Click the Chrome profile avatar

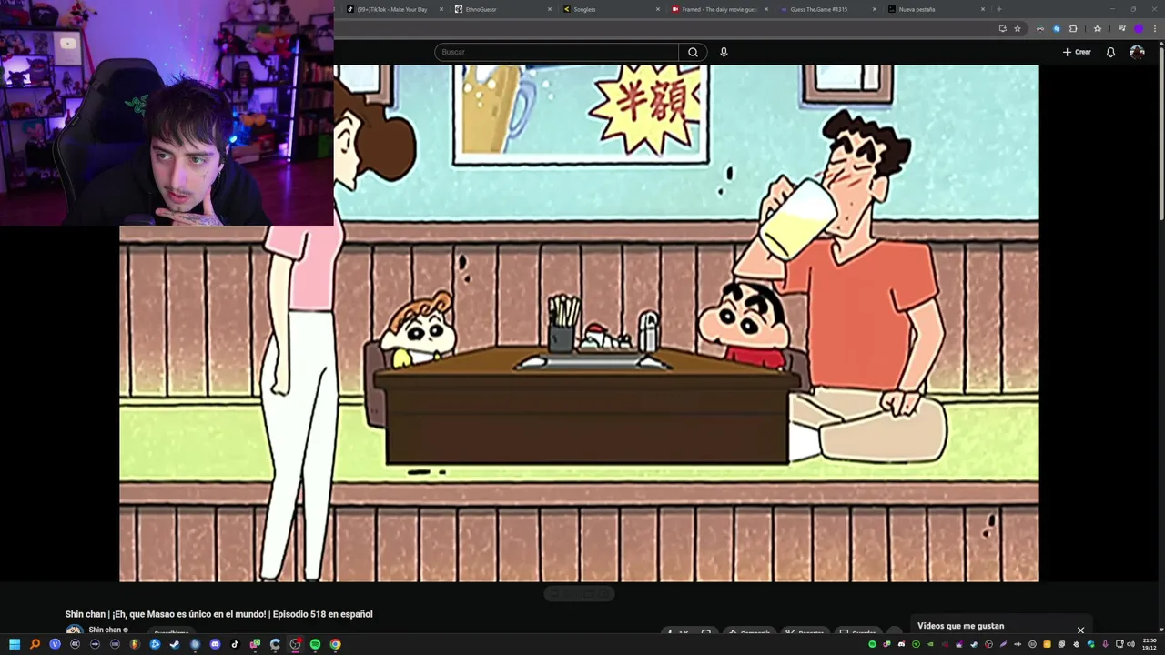[1139, 28]
